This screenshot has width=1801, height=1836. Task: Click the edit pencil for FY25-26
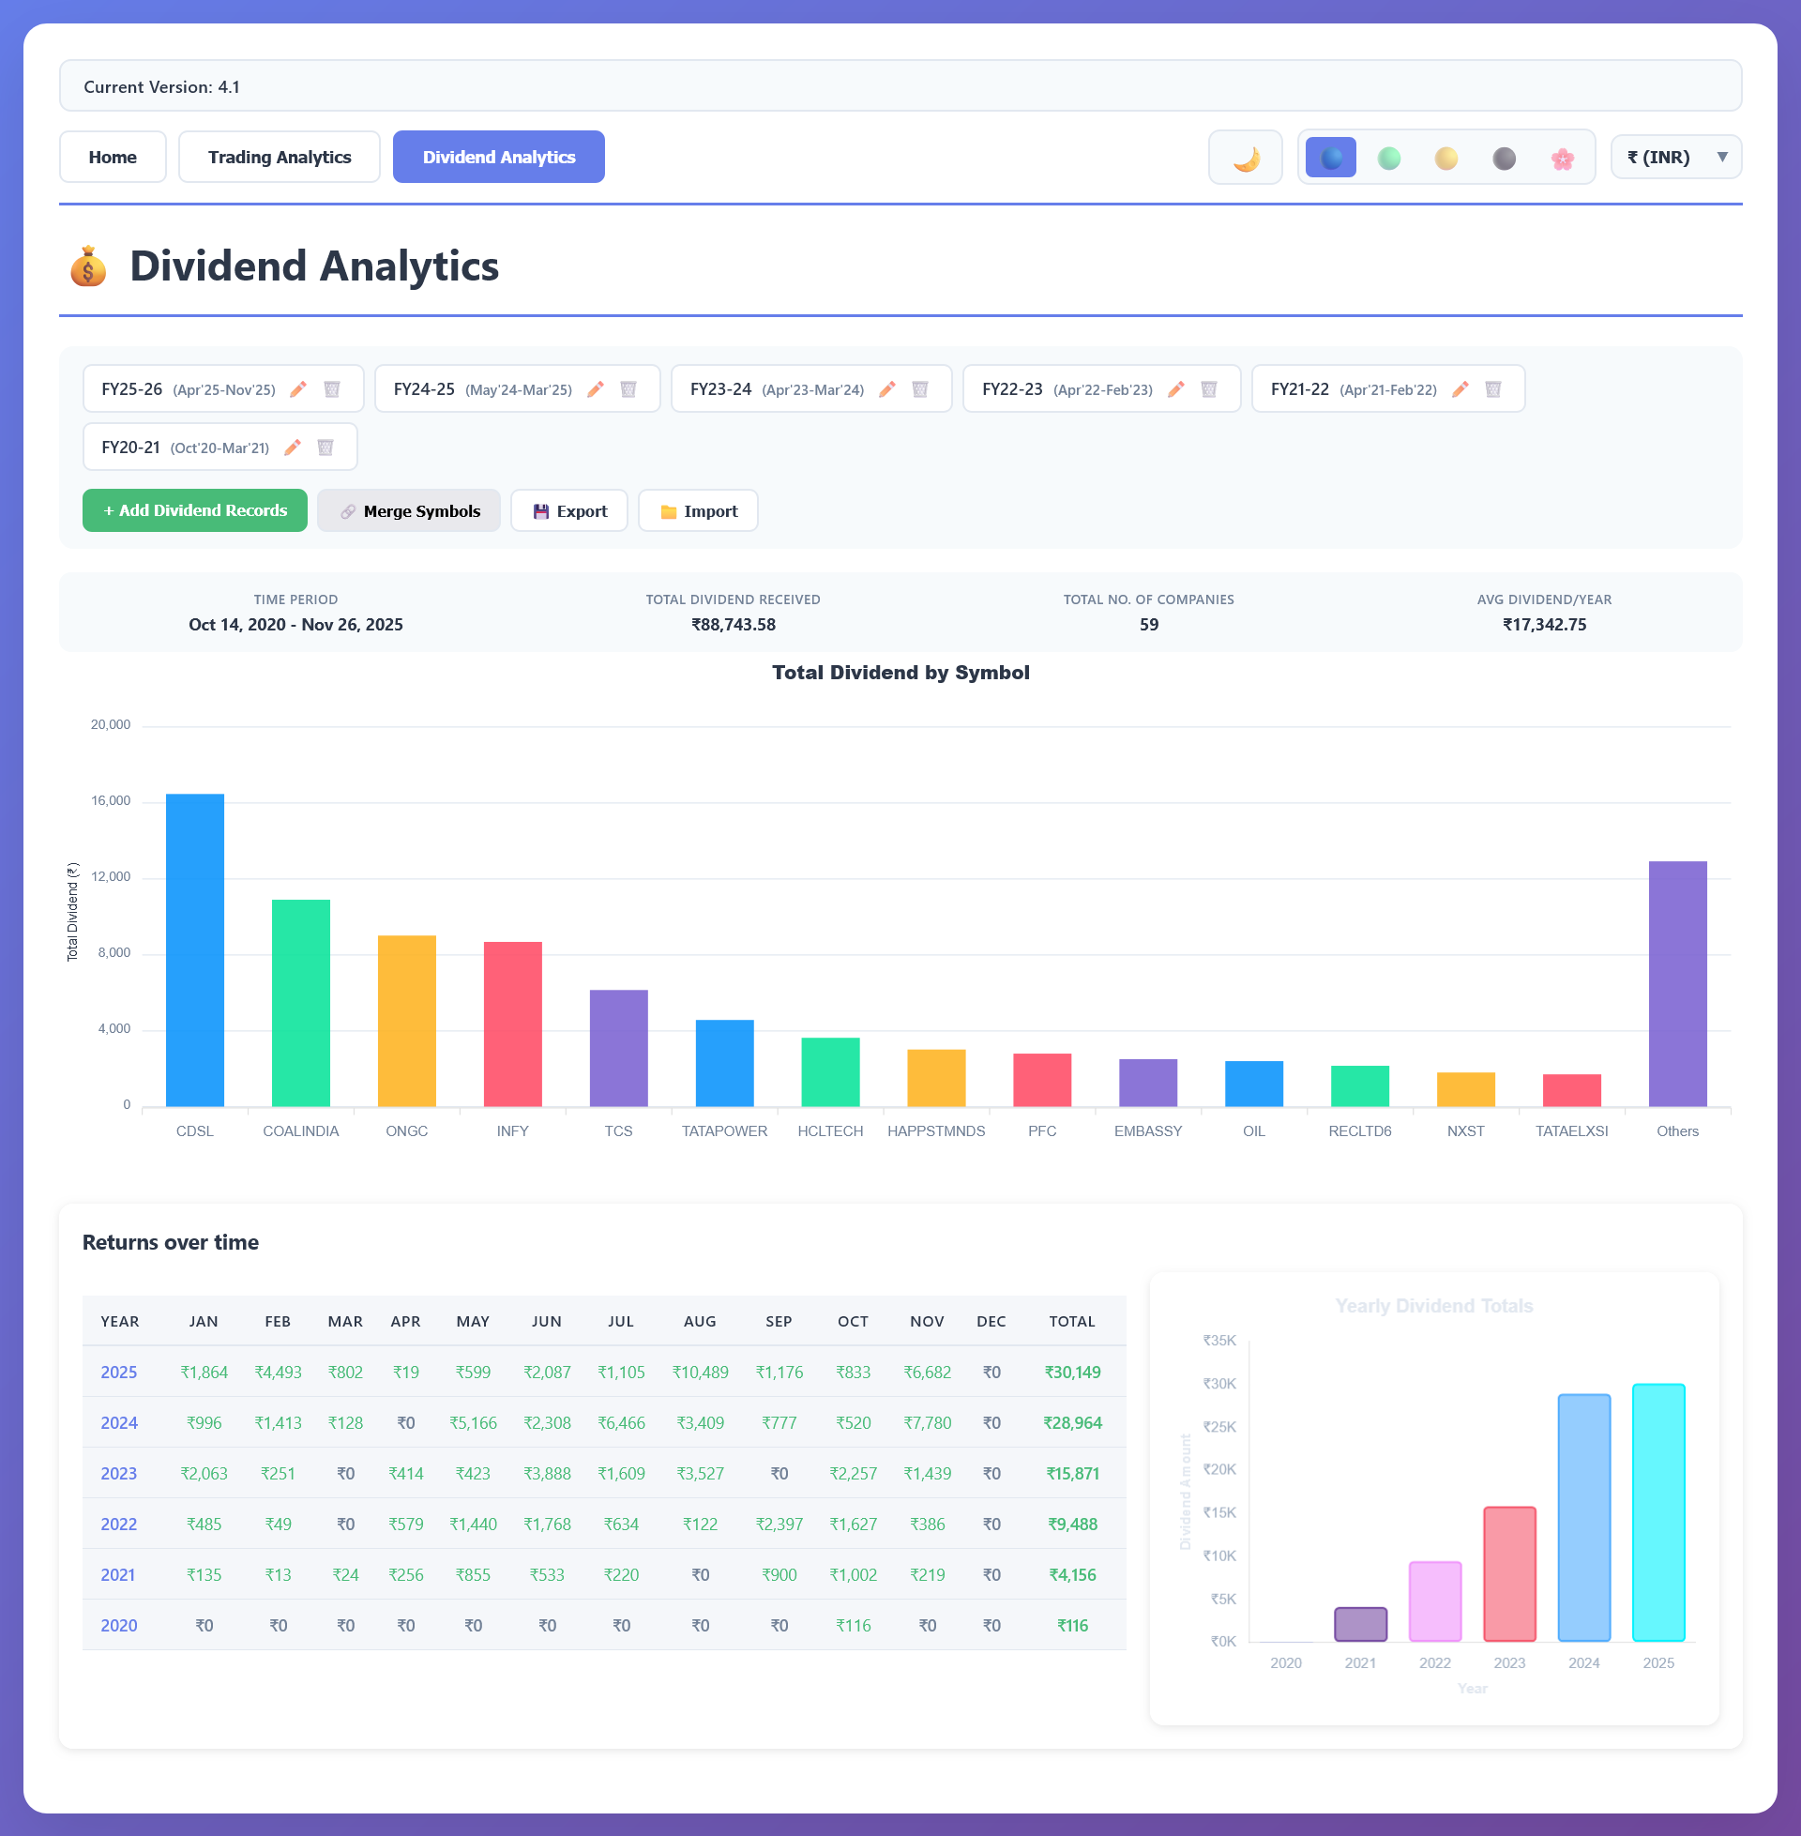point(298,389)
